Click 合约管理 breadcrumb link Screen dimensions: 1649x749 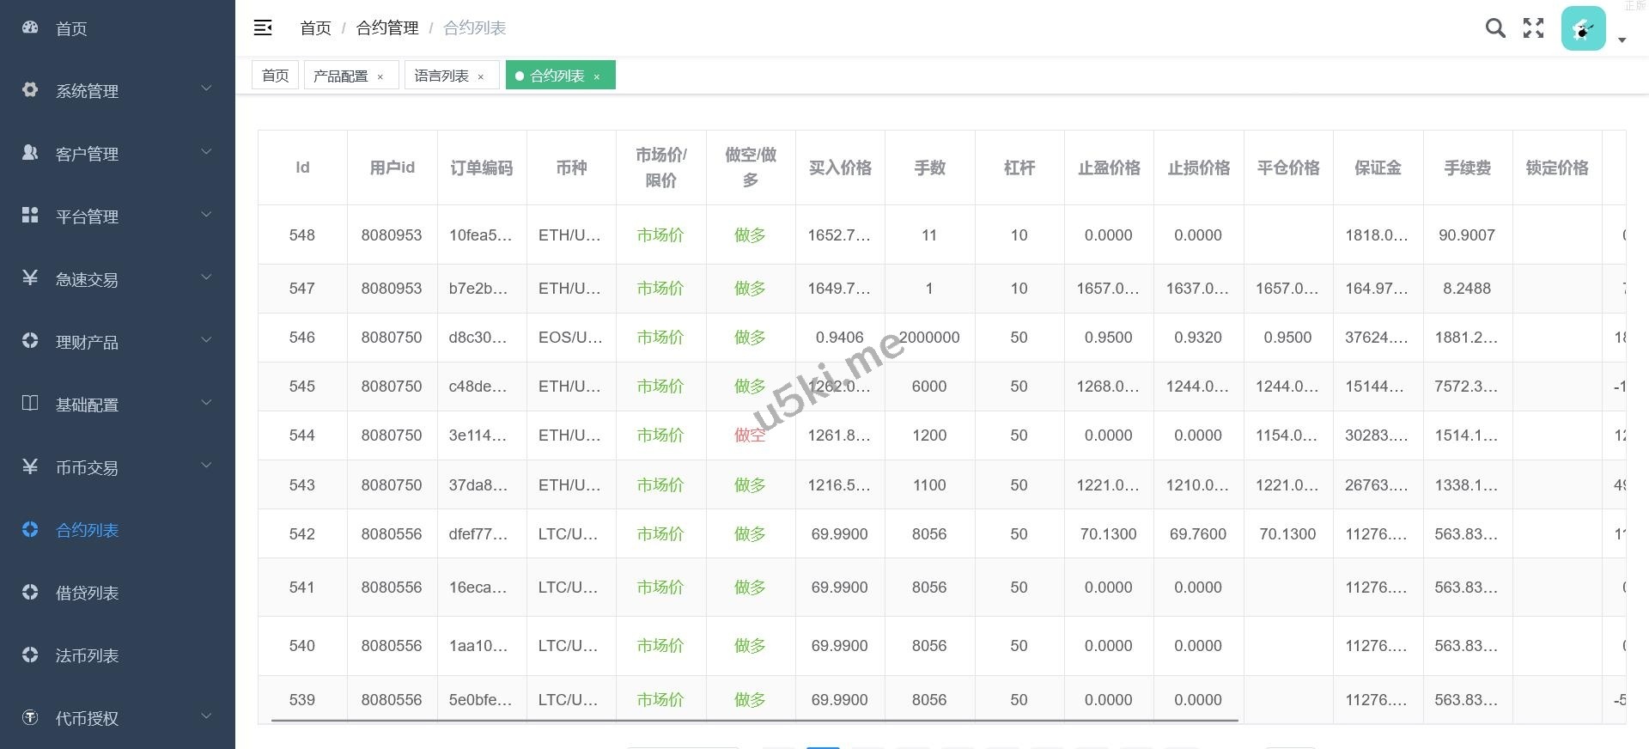click(x=387, y=28)
